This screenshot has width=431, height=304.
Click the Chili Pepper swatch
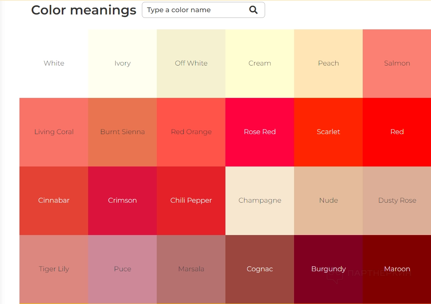pos(191,200)
